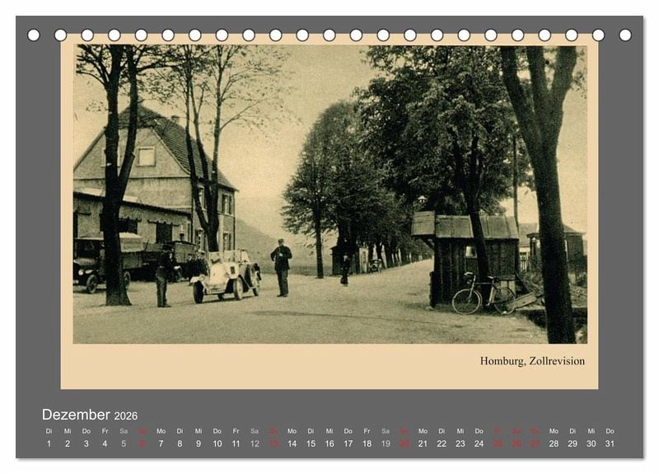Click the Do weekday label above 31
The height and width of the screenshot is (474, 659).
[610, 430]
